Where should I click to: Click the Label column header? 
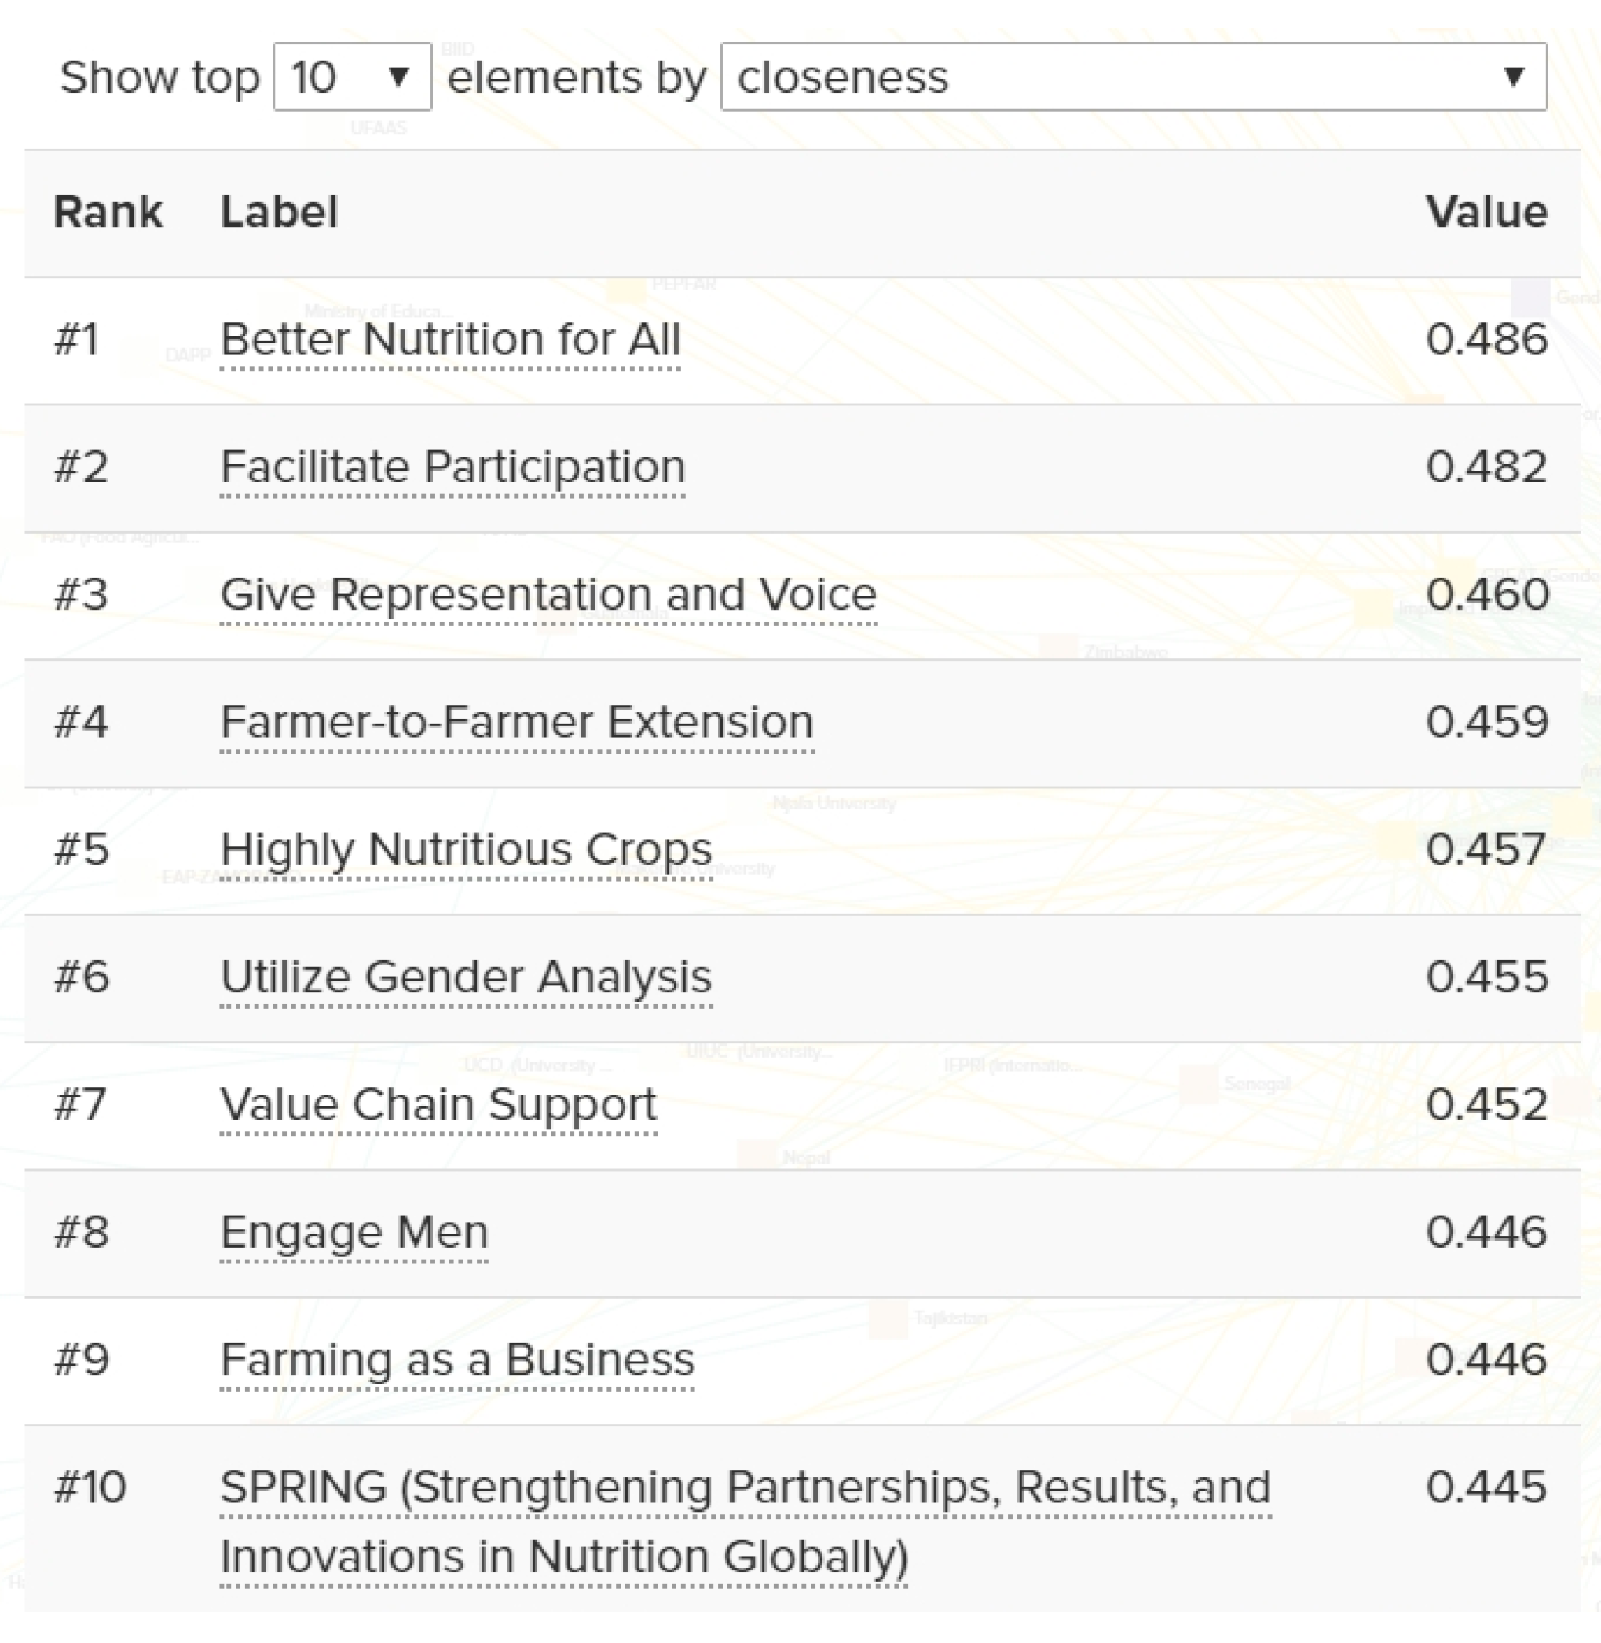pyautogui.click(x=279, y=212)
